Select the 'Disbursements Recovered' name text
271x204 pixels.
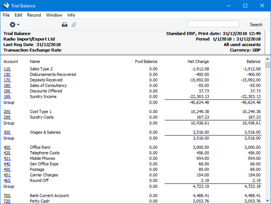click(53, 75)
